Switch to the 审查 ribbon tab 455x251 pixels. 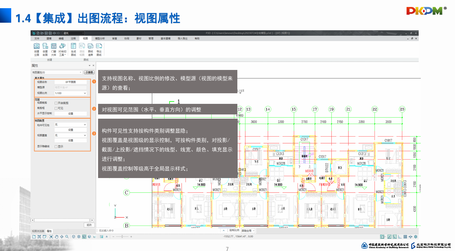114,38
